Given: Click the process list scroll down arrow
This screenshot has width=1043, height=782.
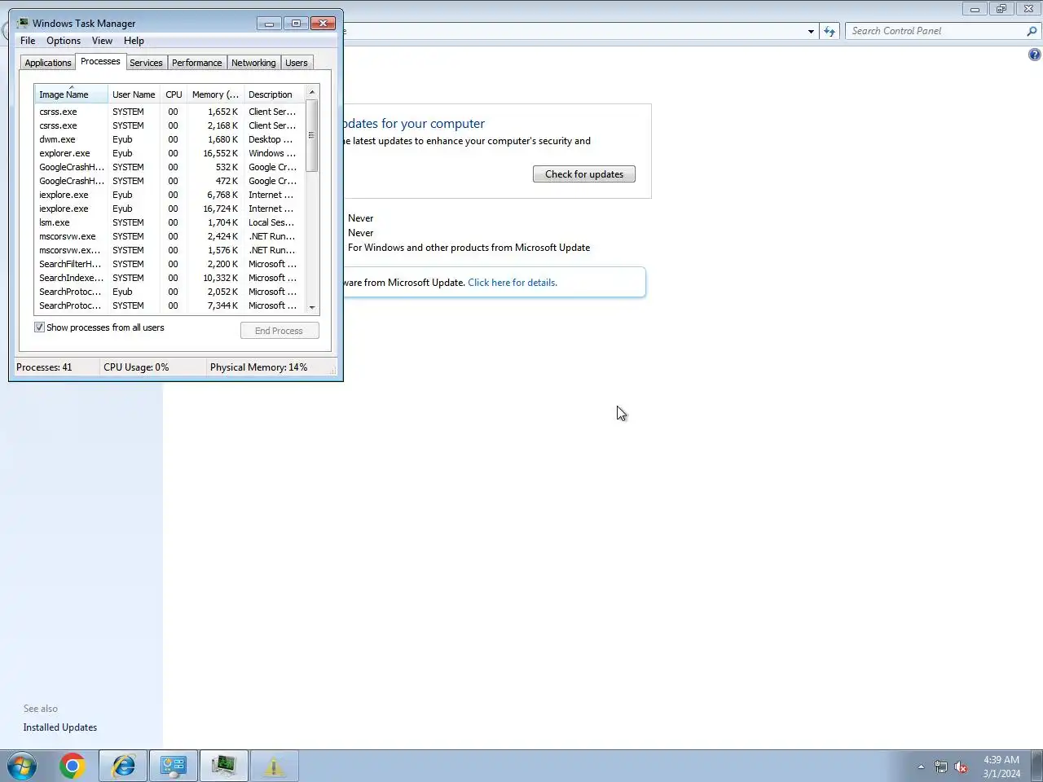Looking at the screenshot, I should [312, 307].
